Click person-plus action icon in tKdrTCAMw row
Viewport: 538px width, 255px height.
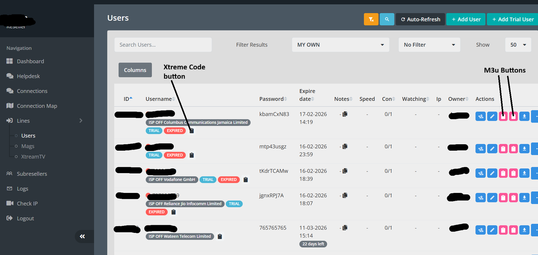pos(481,173)
